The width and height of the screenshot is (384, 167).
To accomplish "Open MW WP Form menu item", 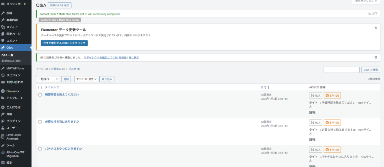I will (x=15, y=68).
